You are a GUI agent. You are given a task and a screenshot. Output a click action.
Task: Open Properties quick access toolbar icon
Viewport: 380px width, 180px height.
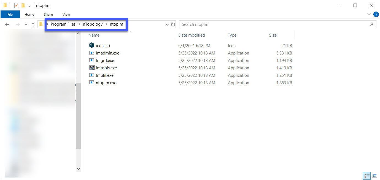point(16,5)
